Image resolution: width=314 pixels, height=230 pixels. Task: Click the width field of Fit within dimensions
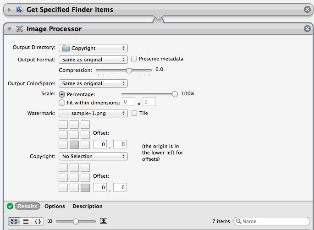click(x=128, y=102)
